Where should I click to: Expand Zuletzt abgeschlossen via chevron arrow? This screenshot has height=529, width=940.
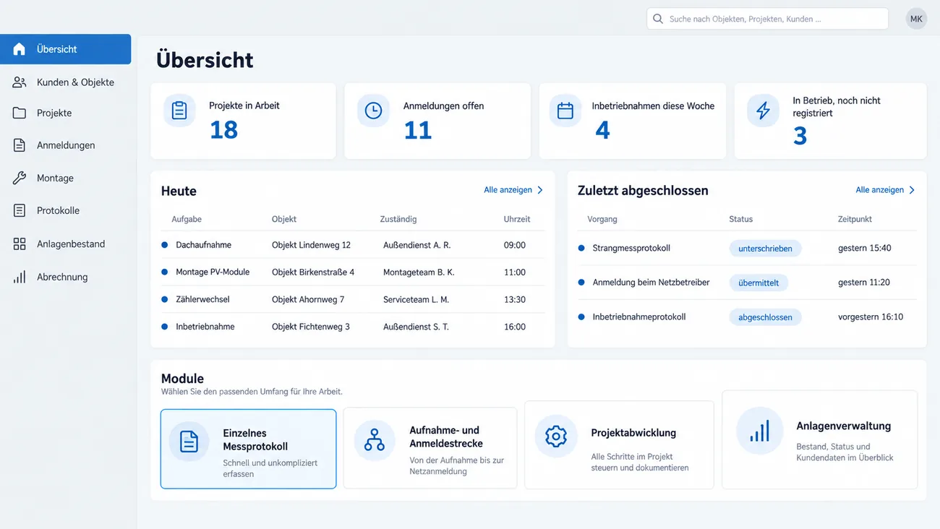912,190
